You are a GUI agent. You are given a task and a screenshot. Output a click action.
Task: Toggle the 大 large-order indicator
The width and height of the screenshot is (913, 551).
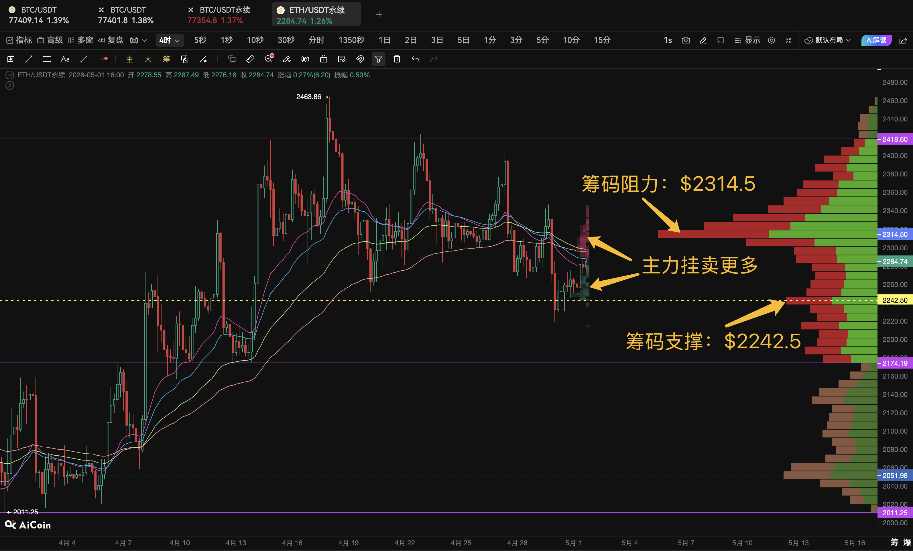pos(148,59)
